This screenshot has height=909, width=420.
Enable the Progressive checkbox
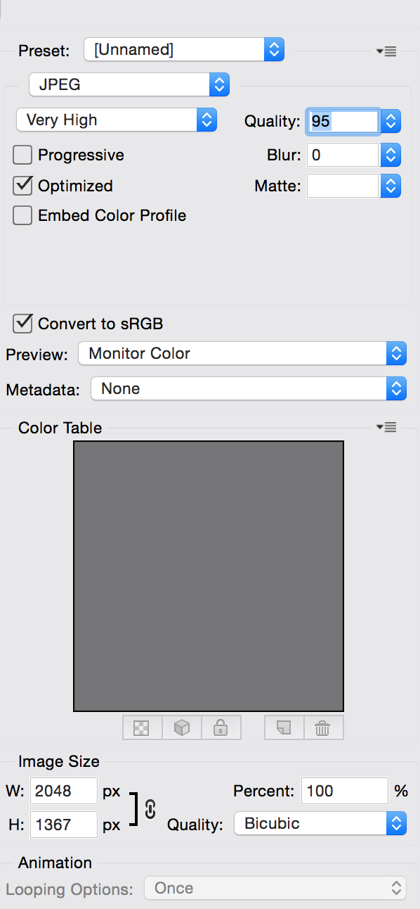click(22, 155)
